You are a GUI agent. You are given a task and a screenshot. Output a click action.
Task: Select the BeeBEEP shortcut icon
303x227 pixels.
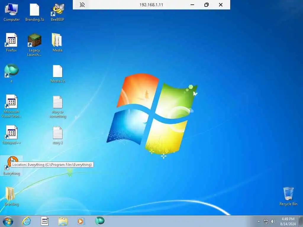pyautogui.click(x=57, y=12)
